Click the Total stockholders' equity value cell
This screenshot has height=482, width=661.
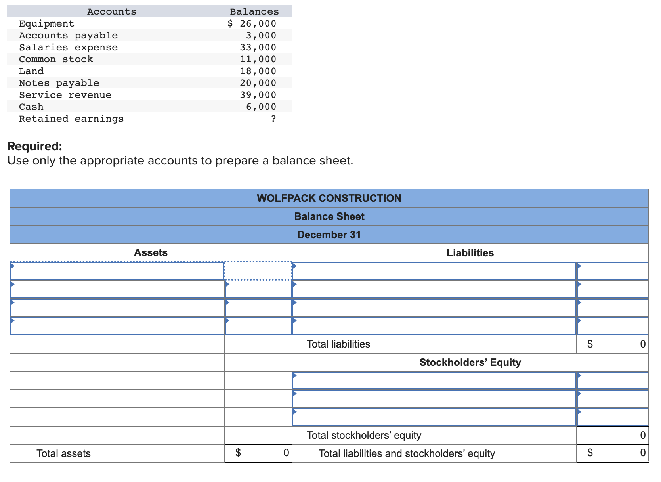613,435
